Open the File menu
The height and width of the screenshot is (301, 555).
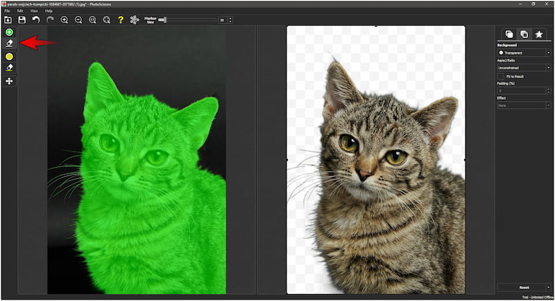coord(7,11)
